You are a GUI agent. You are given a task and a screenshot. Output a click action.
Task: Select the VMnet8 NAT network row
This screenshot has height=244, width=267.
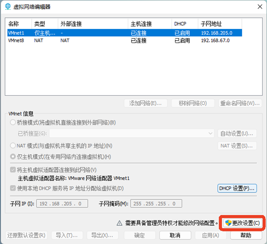tap(124, 41)
